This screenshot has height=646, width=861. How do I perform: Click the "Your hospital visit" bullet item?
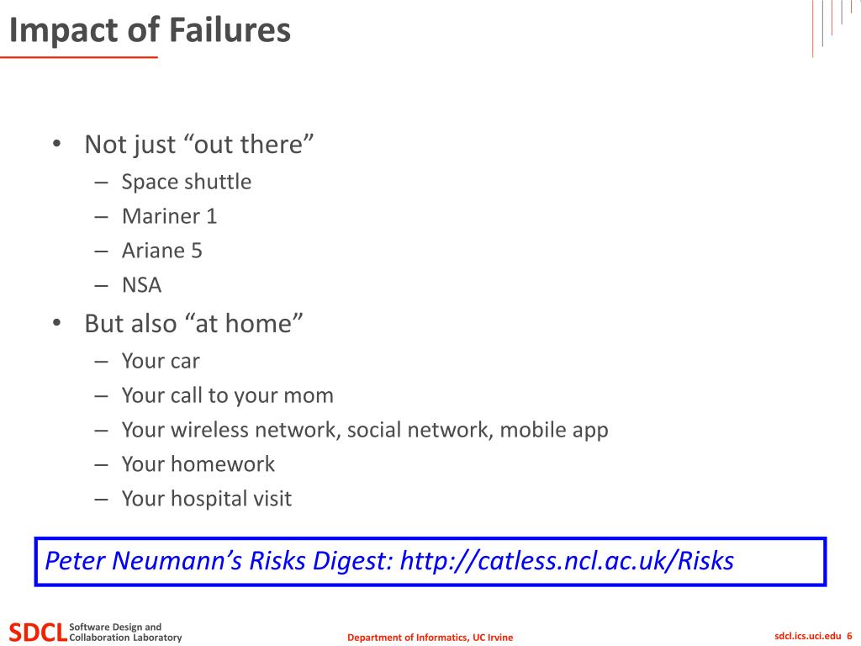(207, 499)
